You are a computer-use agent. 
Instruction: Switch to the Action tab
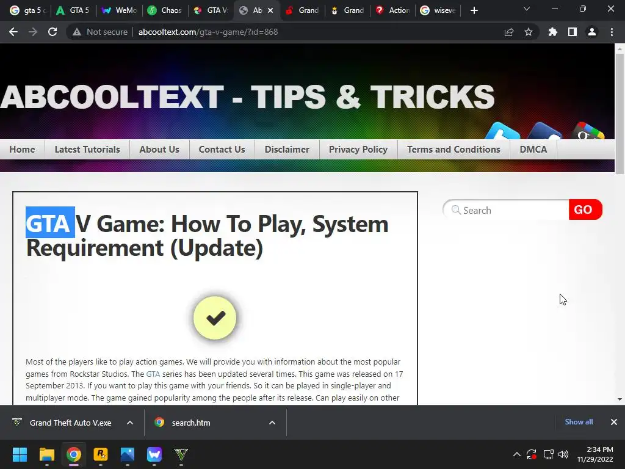(x=392, y=10)
